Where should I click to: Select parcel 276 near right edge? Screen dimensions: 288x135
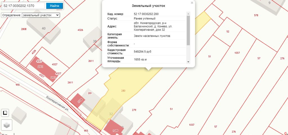pos(282,58)
